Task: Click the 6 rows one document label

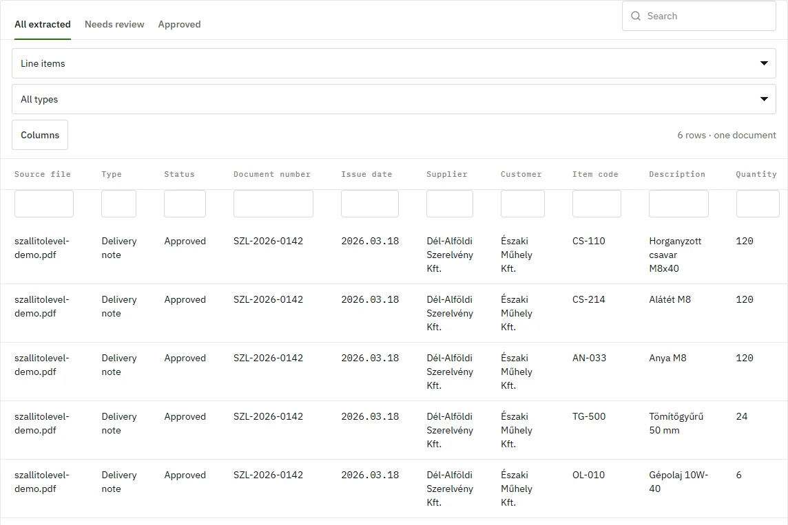Action: (x=727, y=135)
